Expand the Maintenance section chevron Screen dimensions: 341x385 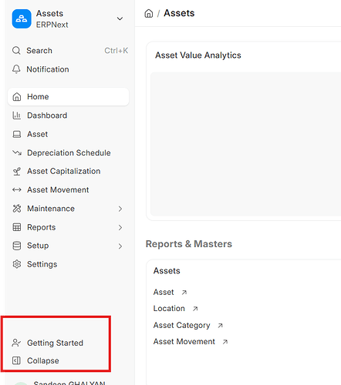coord(120,209)
